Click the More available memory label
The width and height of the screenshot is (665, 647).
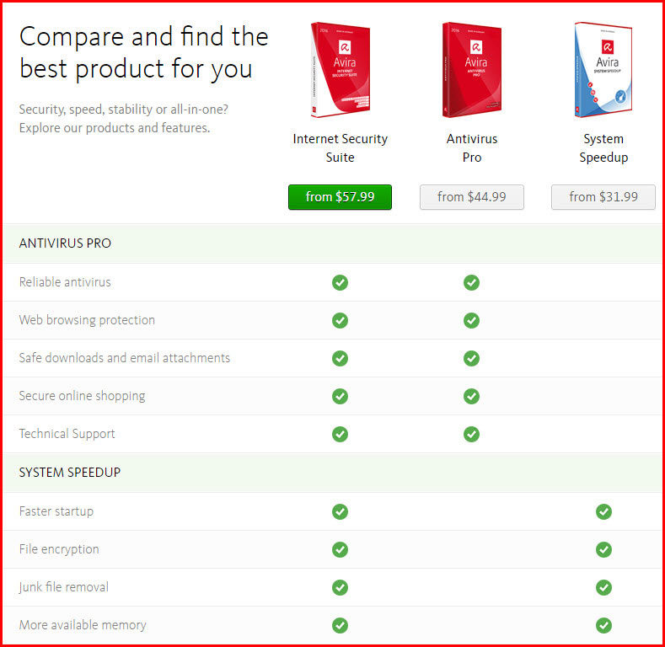(x=83, y=625)
